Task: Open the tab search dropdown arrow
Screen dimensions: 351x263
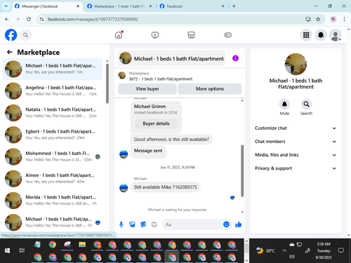Action: click(6, 6)
